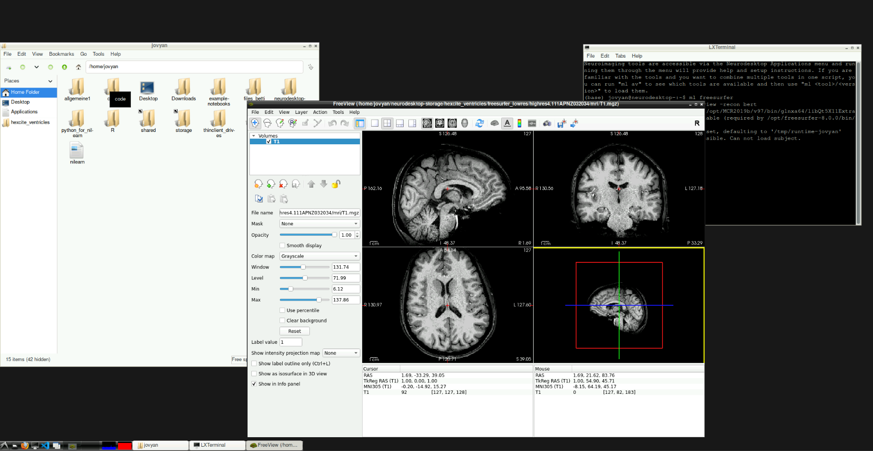Launch Firefox from the taskbar
The height and width of the screenshot is (451, 873).
coord(25,446)
